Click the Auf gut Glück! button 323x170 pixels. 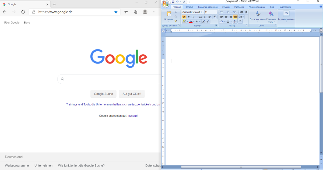point(132,94)
